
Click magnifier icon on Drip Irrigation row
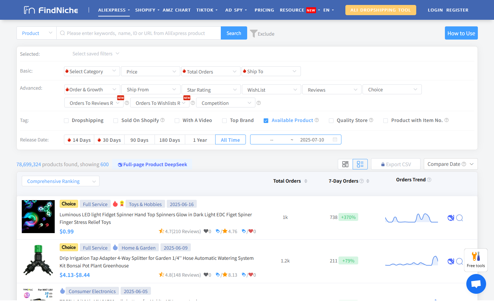460,261
